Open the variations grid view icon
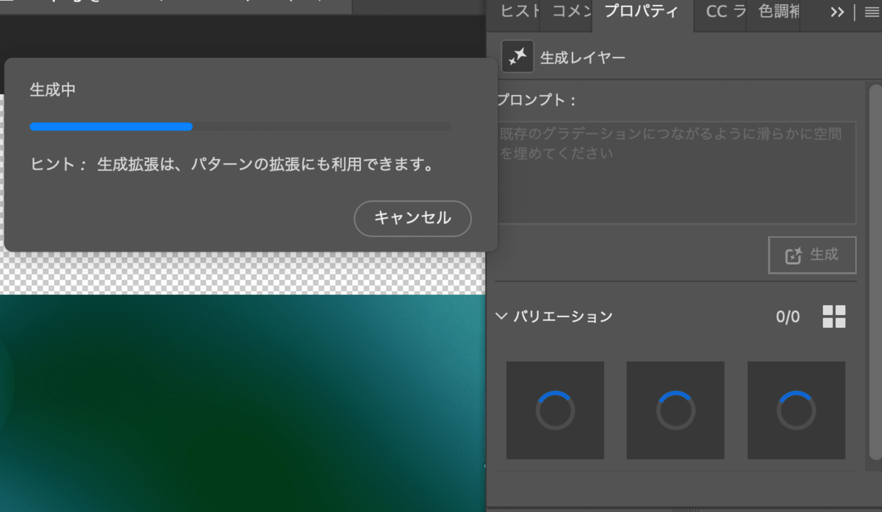 click(834, 317)
